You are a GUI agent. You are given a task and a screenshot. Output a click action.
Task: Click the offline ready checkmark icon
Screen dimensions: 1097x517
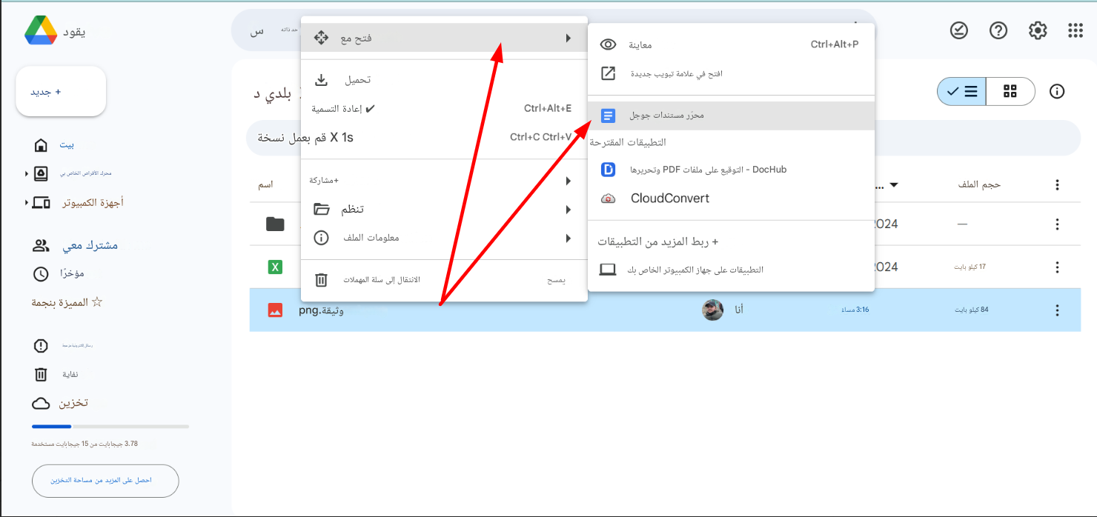959,30
